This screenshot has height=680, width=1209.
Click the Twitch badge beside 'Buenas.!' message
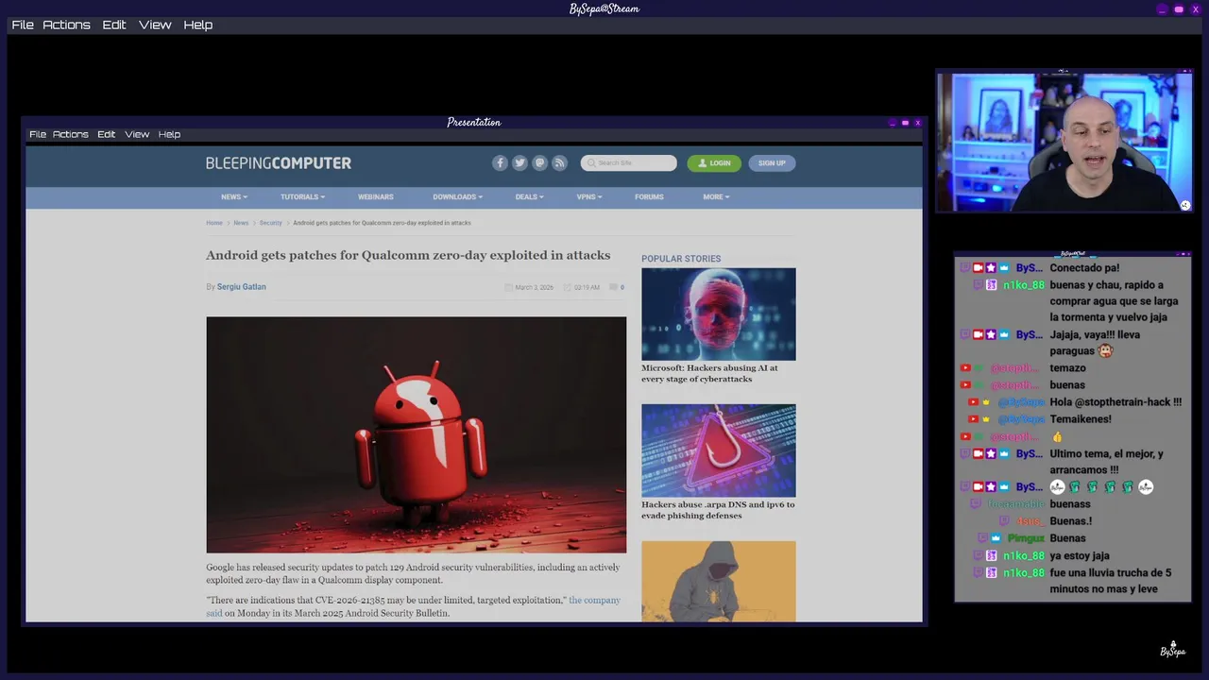point(1005,520)
